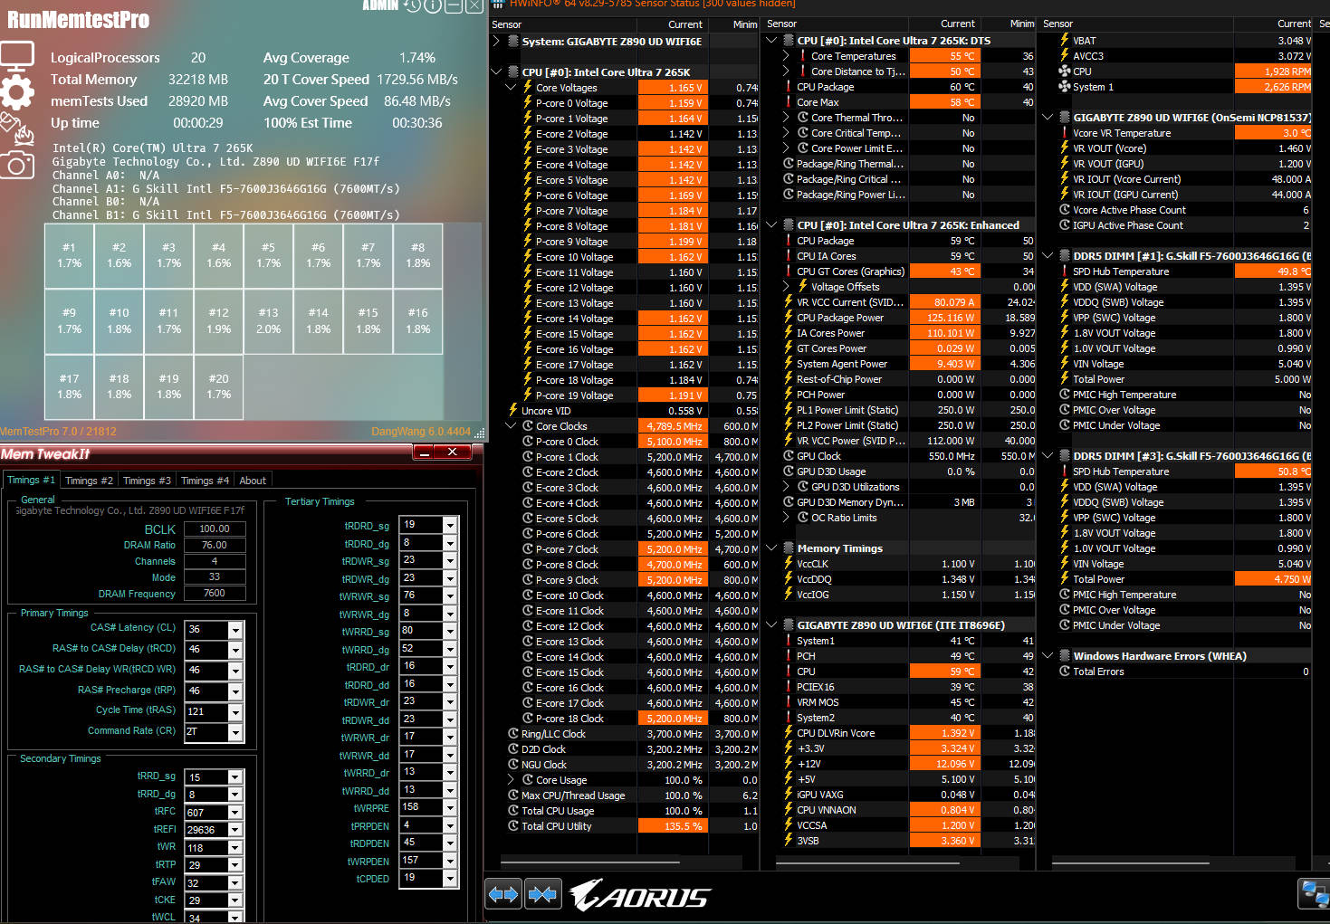Image resolution: width=1330 pixels, height=924 pixels.
Task: Open the About tab in MemTweakIt
Action: (x=253, y=481)
